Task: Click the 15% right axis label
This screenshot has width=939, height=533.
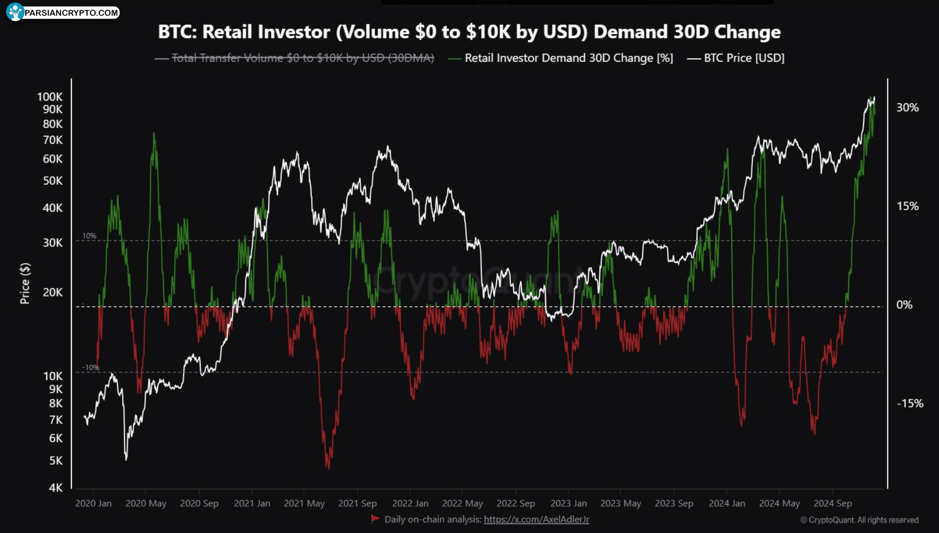Action: (907, 207)
